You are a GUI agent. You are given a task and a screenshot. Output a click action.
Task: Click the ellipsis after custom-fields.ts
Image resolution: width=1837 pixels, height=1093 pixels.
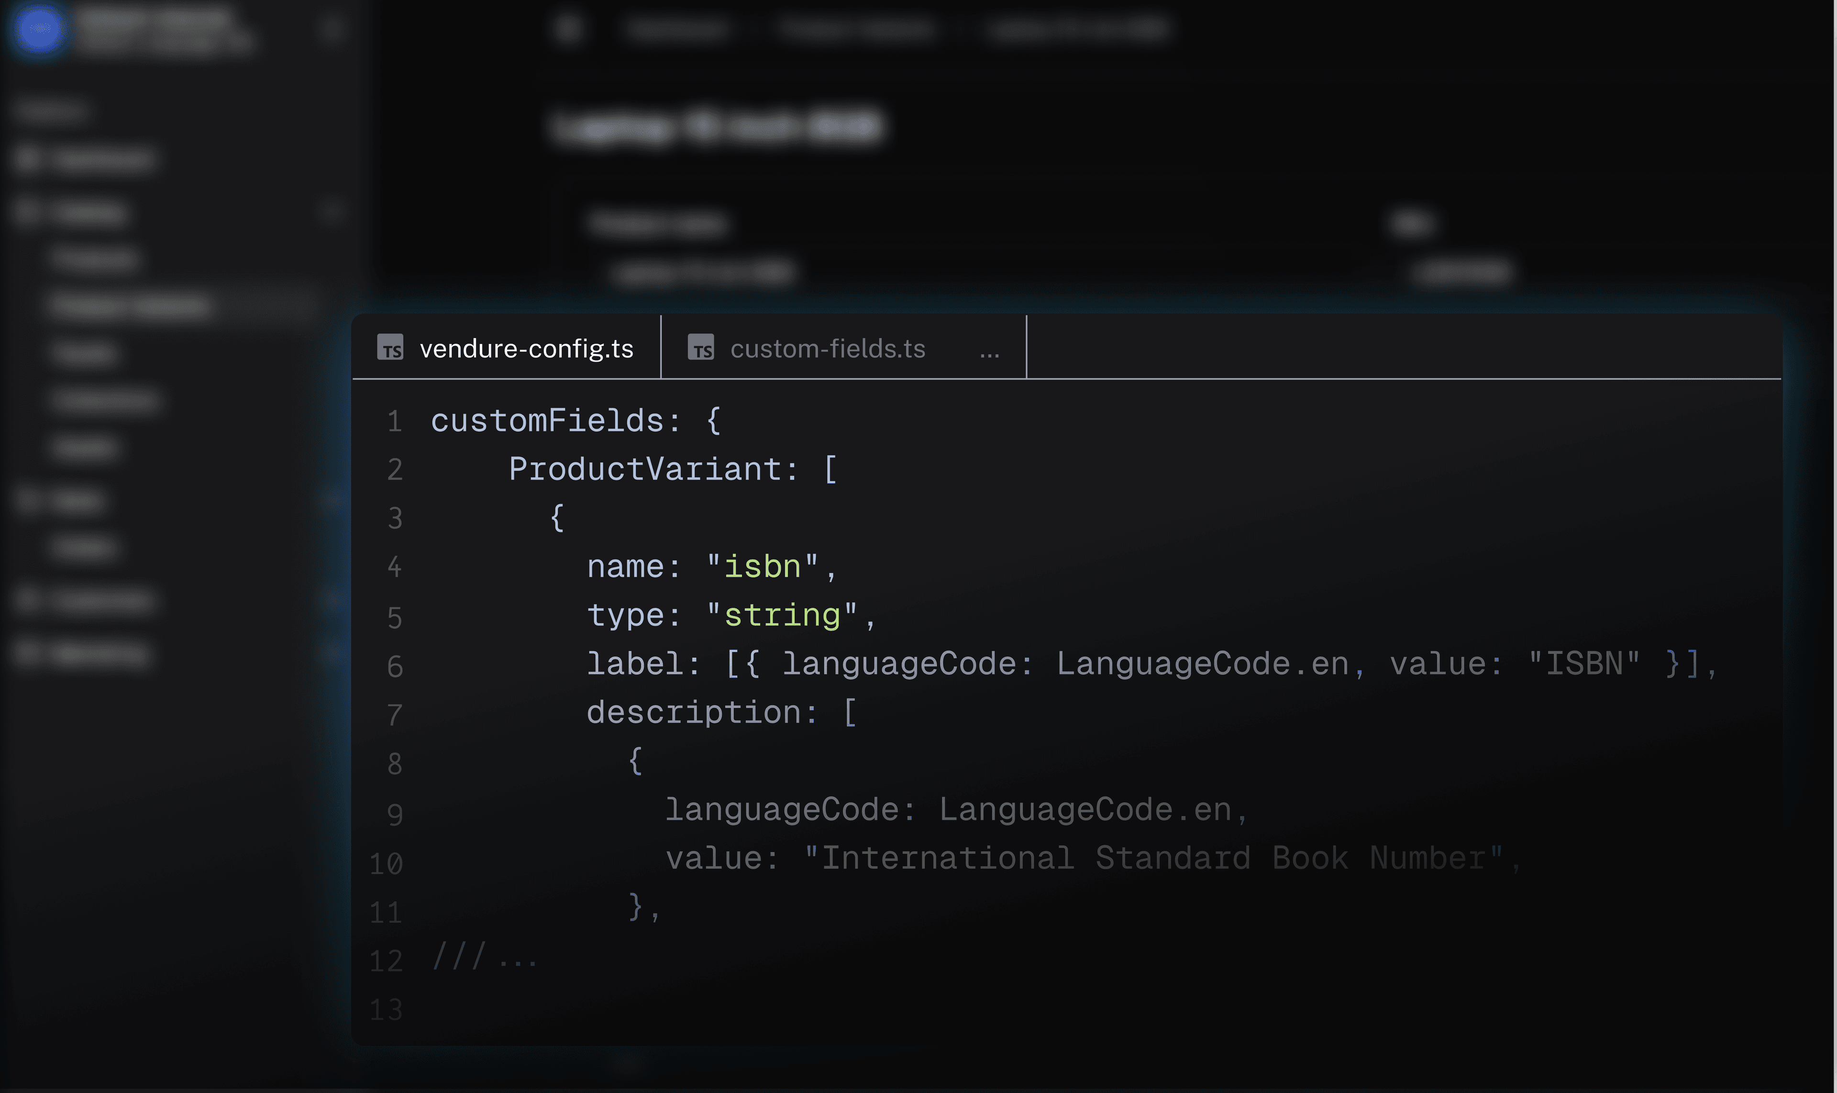coord(989,355)
